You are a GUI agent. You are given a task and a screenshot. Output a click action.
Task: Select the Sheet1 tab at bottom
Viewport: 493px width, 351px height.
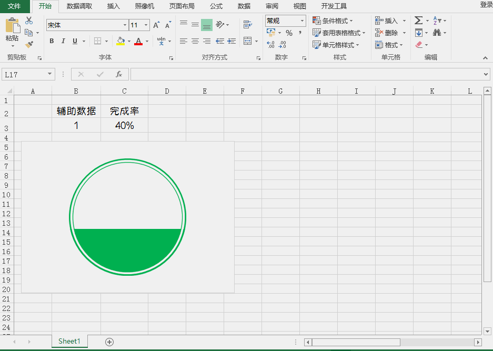(69, 341)
